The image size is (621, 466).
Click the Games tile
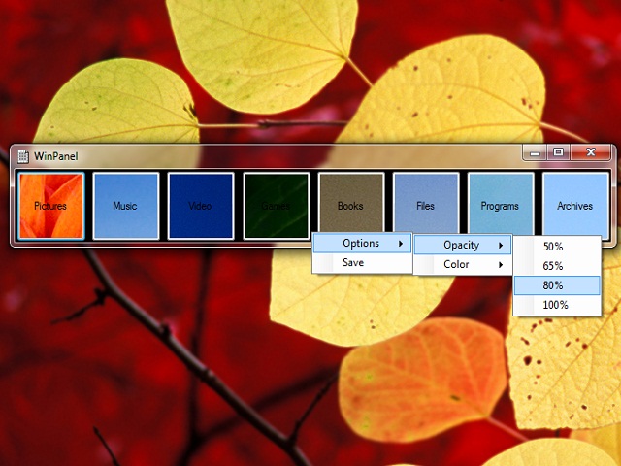(x=276, y=206)
